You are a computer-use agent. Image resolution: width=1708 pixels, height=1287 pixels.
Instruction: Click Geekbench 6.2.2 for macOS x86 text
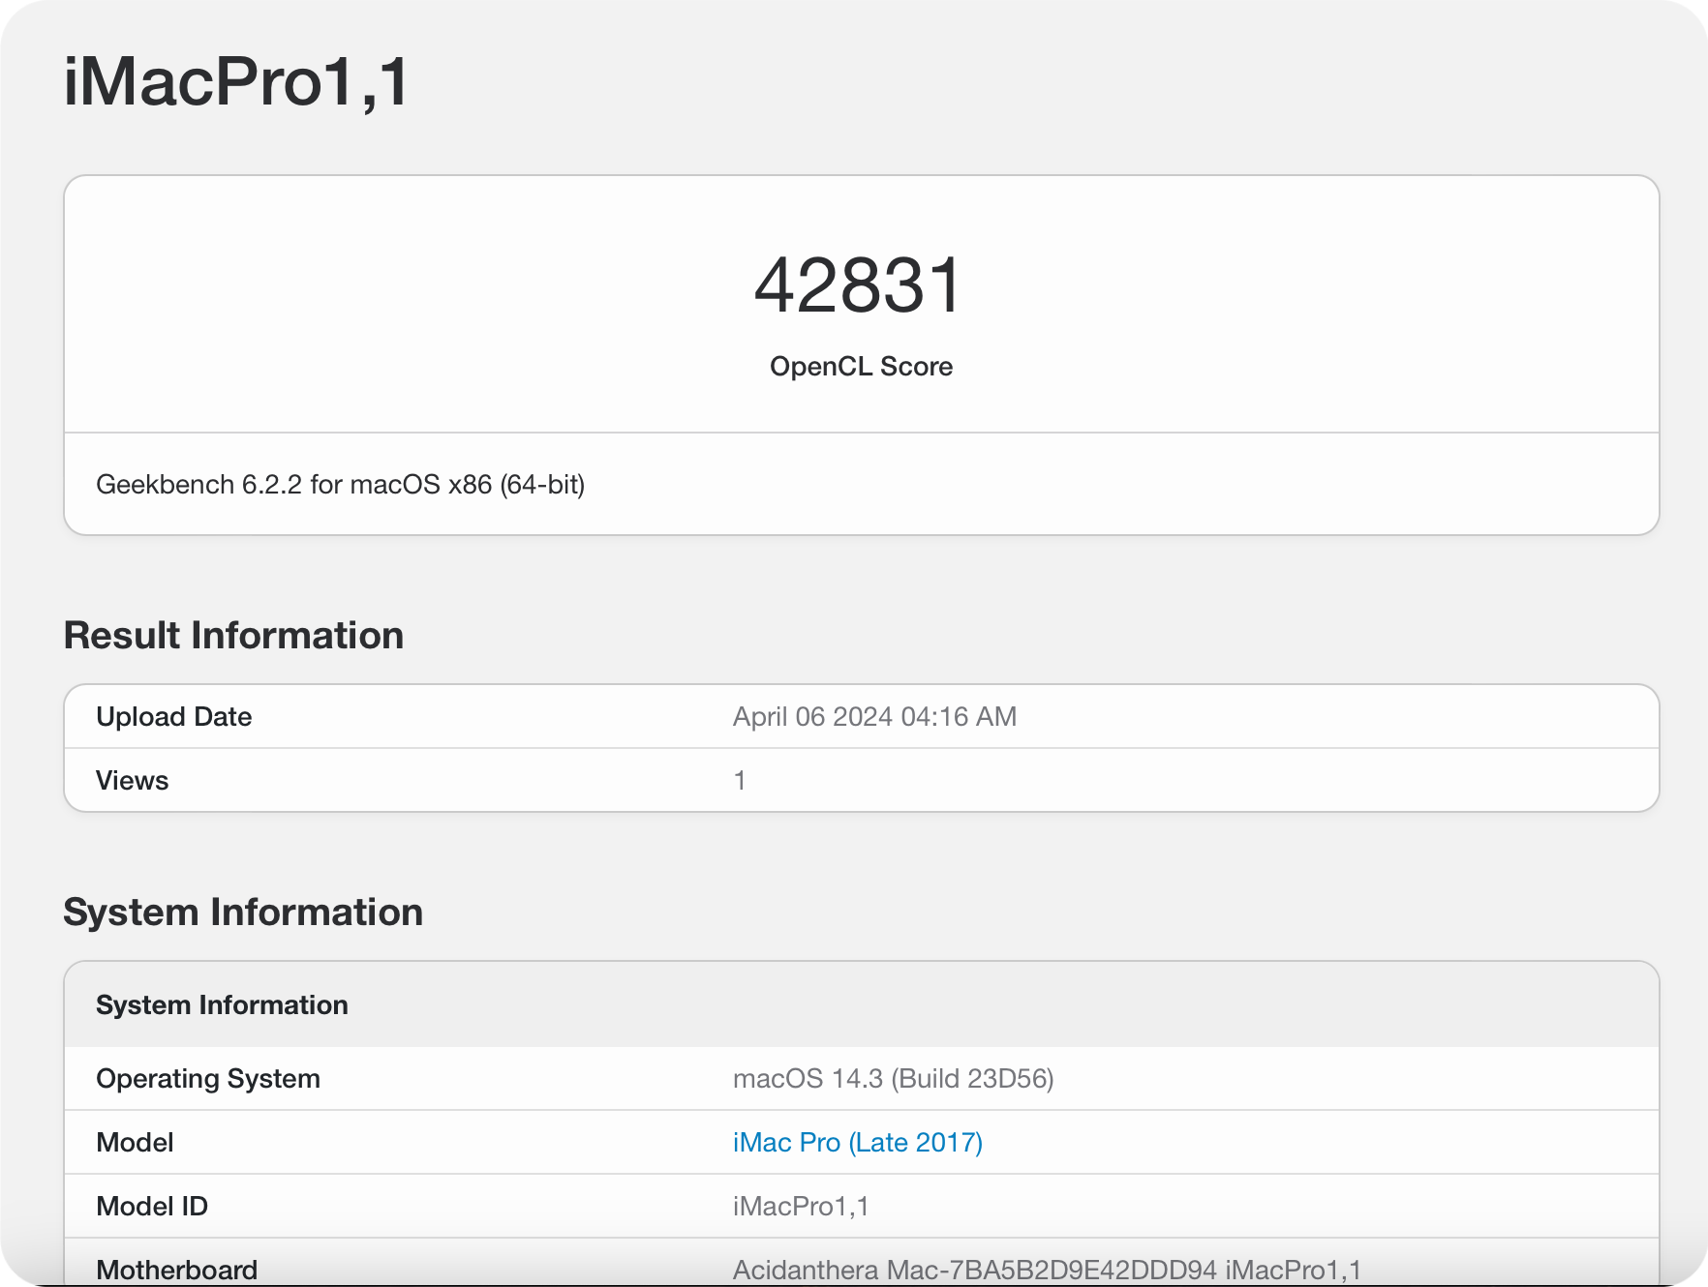[340, 484]
